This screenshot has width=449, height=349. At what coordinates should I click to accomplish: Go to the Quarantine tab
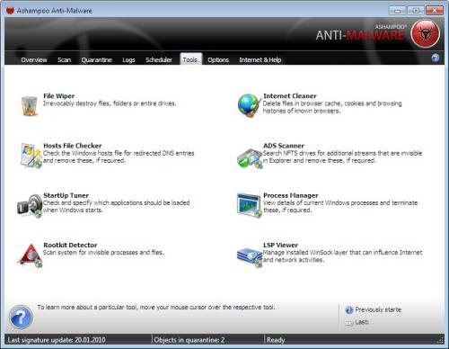click(96, 60)
